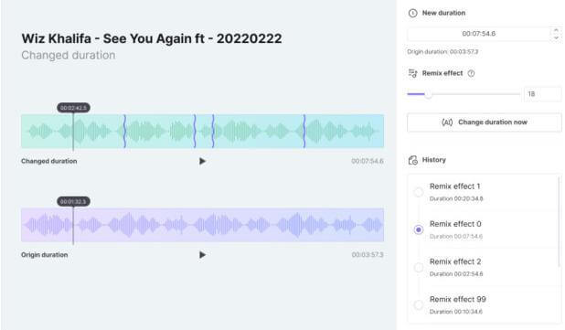This screenshot has width=565, height=330.
Task: Click the last blue cut marker on changed waveform
Action: tap(304, 131)
